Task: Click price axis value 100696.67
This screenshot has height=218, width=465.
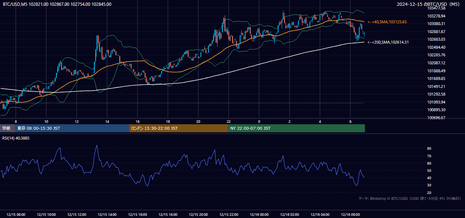Action: 436,118
